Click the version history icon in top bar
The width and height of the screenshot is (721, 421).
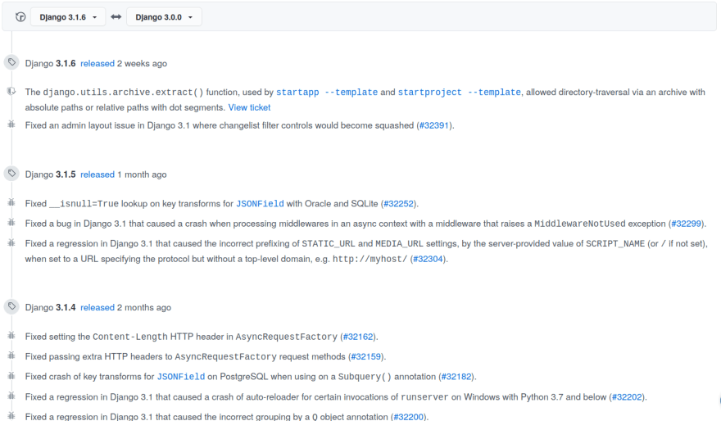[x=20, y=17]
